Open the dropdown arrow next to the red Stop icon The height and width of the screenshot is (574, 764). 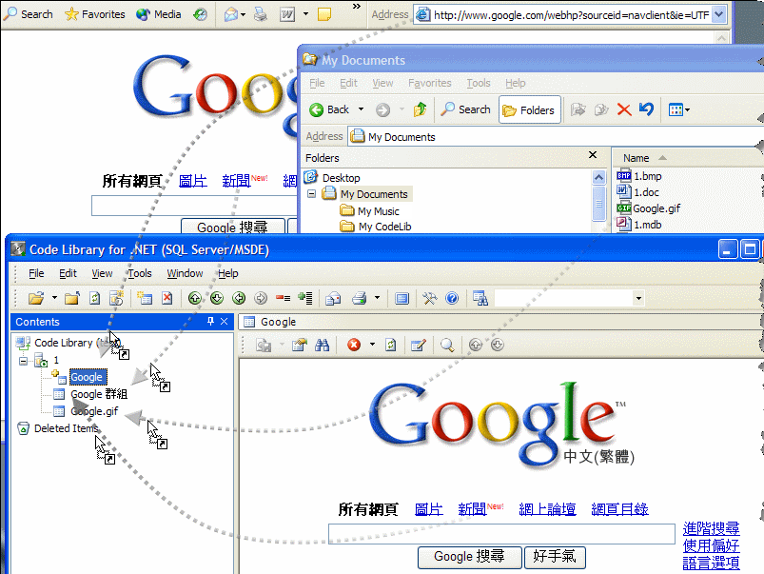(372, 345)
